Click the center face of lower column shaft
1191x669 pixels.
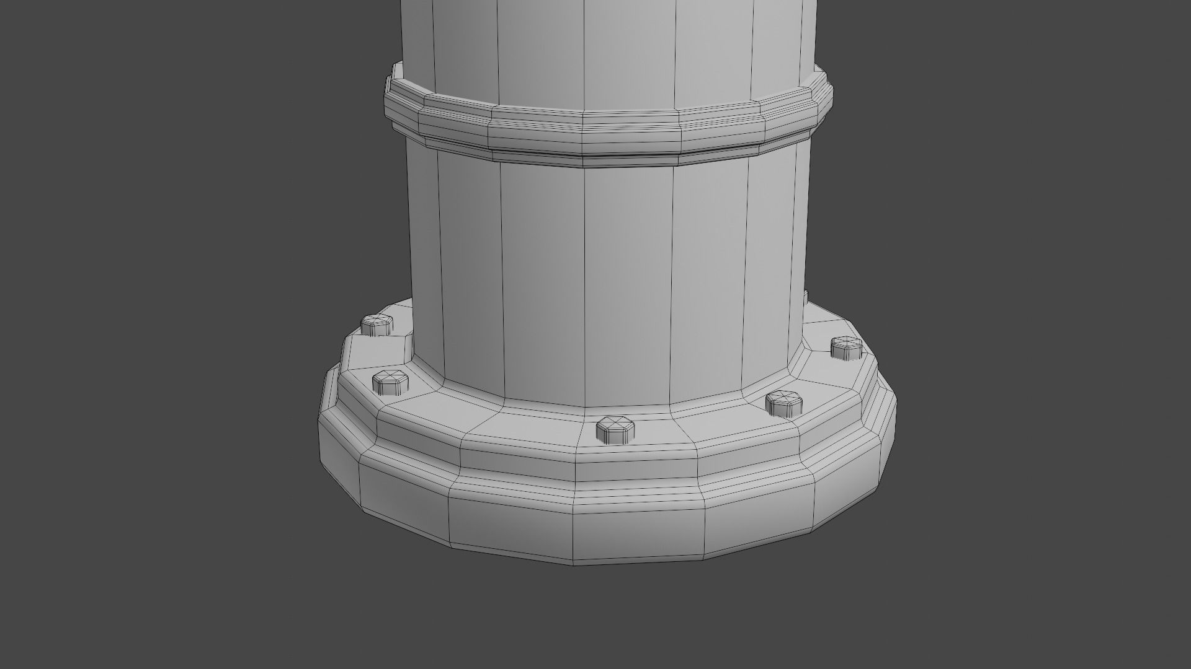point(627,285)
